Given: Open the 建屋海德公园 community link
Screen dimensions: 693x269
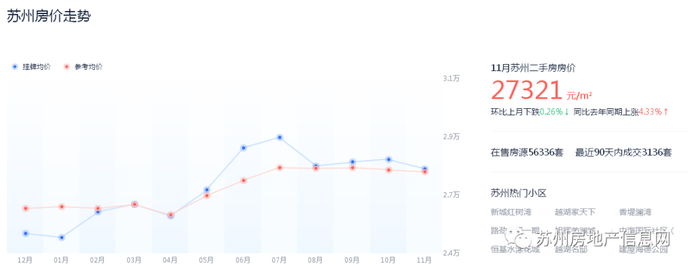Looking at the screenshot, I should point(643,250).
